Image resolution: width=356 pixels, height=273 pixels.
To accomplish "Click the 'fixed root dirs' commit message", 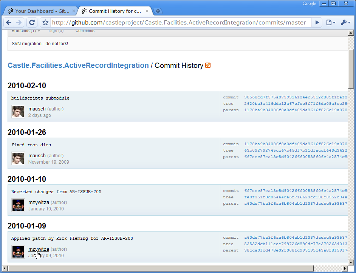I will point(31,145).
